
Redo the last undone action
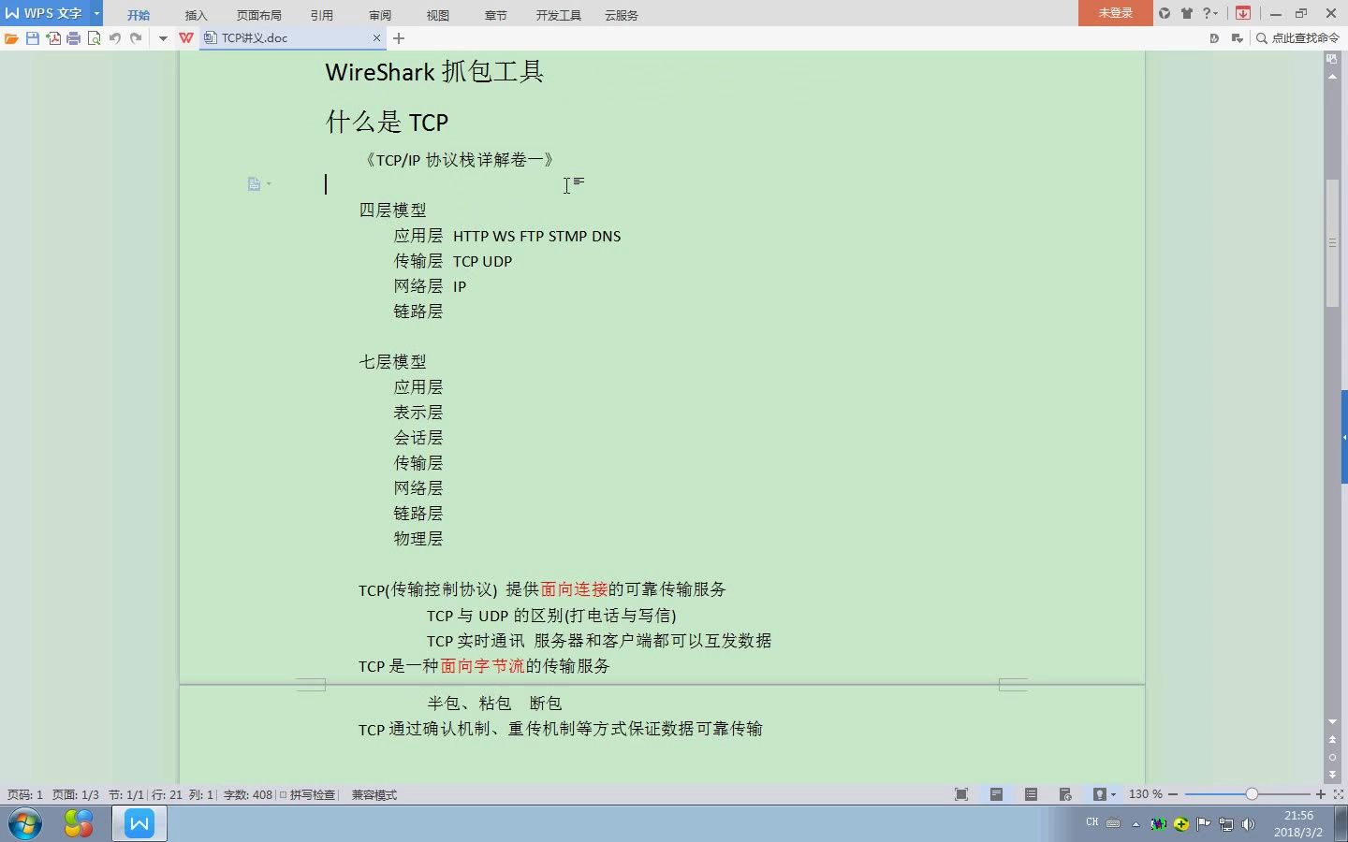pos(136,38)
